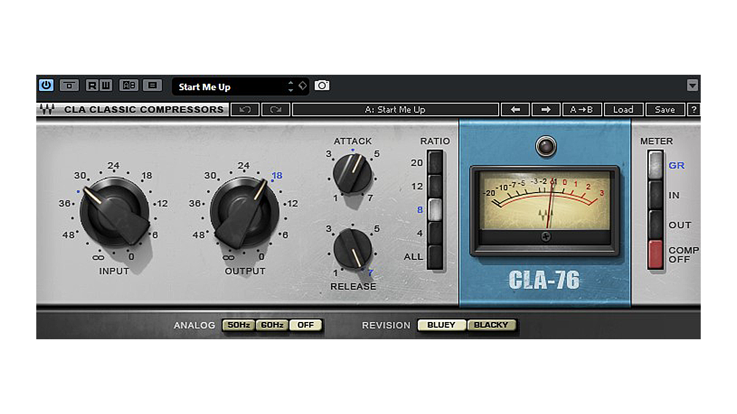Go to previous preset with left arrow
This screenshot has height=414, width=737.
516,110
